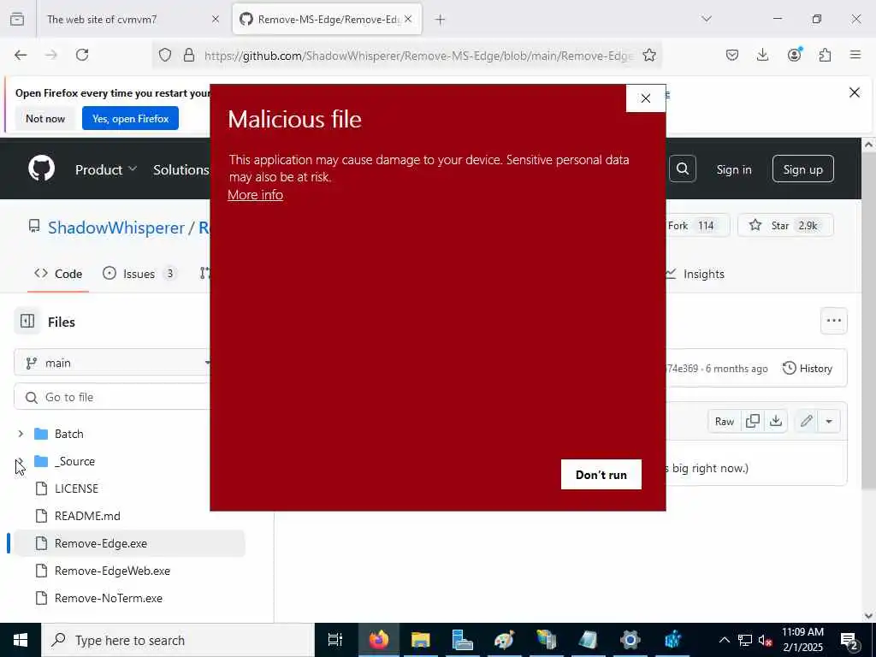Reload the current page
Image resolution: width=876 pixels, height=657 pixels.
click(x=82, y=55)
